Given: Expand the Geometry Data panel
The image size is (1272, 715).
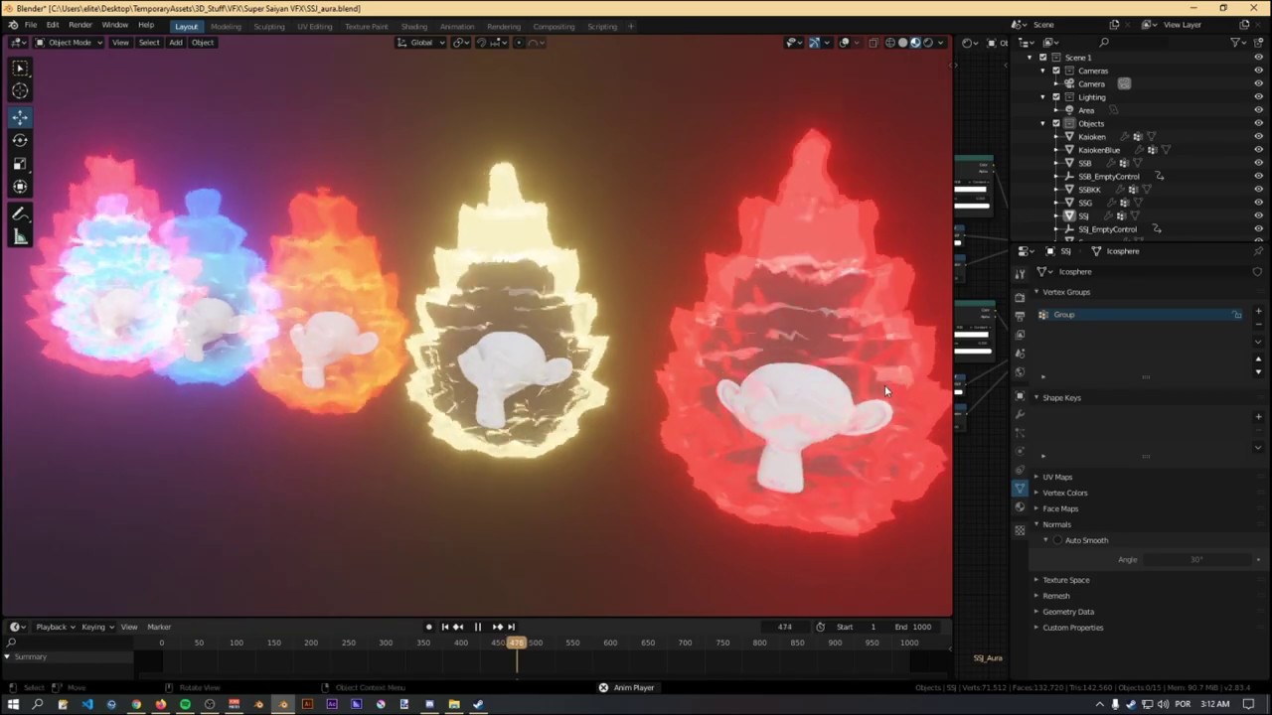Looking at the screenshot, I should click(x=1036, y=612).
